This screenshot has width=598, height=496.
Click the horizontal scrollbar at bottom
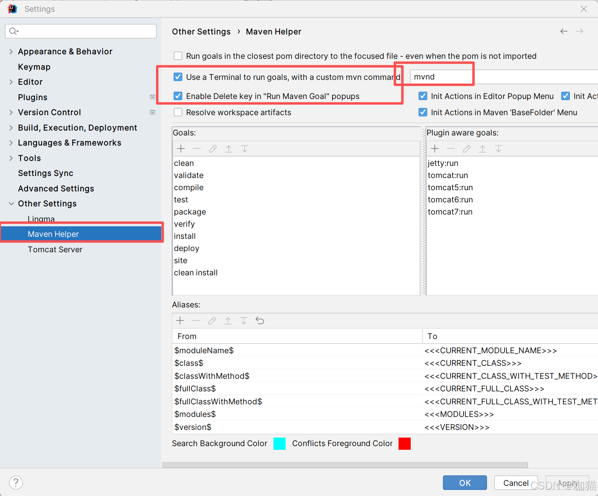tap(345, 465)
